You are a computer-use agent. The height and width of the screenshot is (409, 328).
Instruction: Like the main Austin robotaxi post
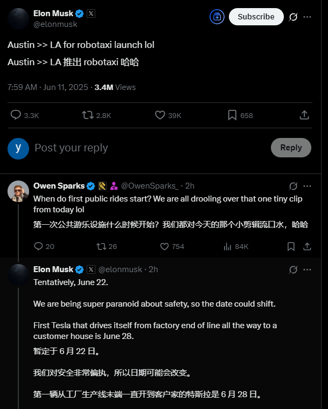160,115
